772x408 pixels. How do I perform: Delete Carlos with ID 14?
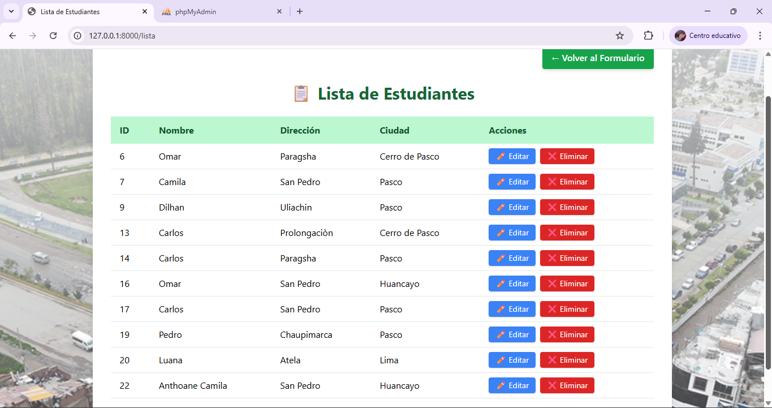click(x=567, y=258)
